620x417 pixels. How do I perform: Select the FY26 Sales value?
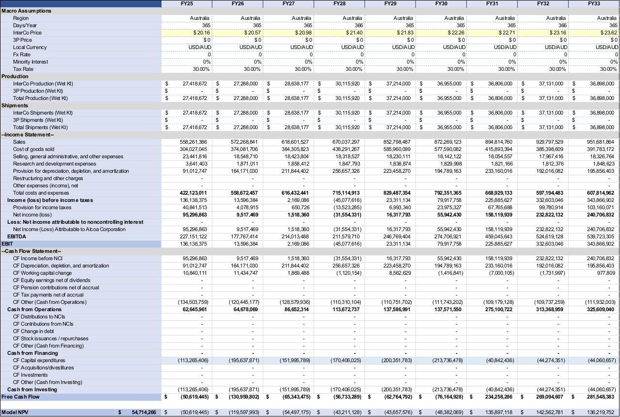[x=238, y=142]
